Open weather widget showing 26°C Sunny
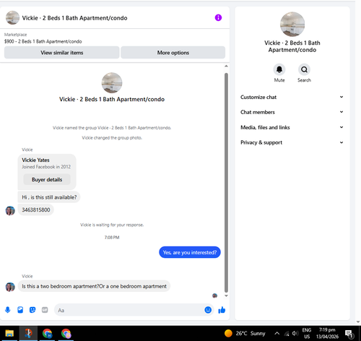361x341 pixels. [x=245, y=333]
